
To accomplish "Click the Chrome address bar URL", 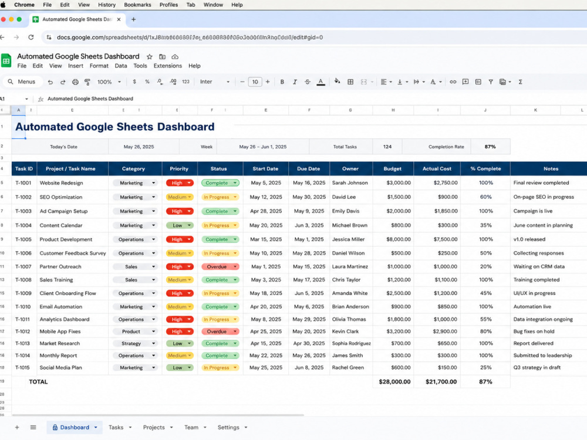I will coord(190,38).
